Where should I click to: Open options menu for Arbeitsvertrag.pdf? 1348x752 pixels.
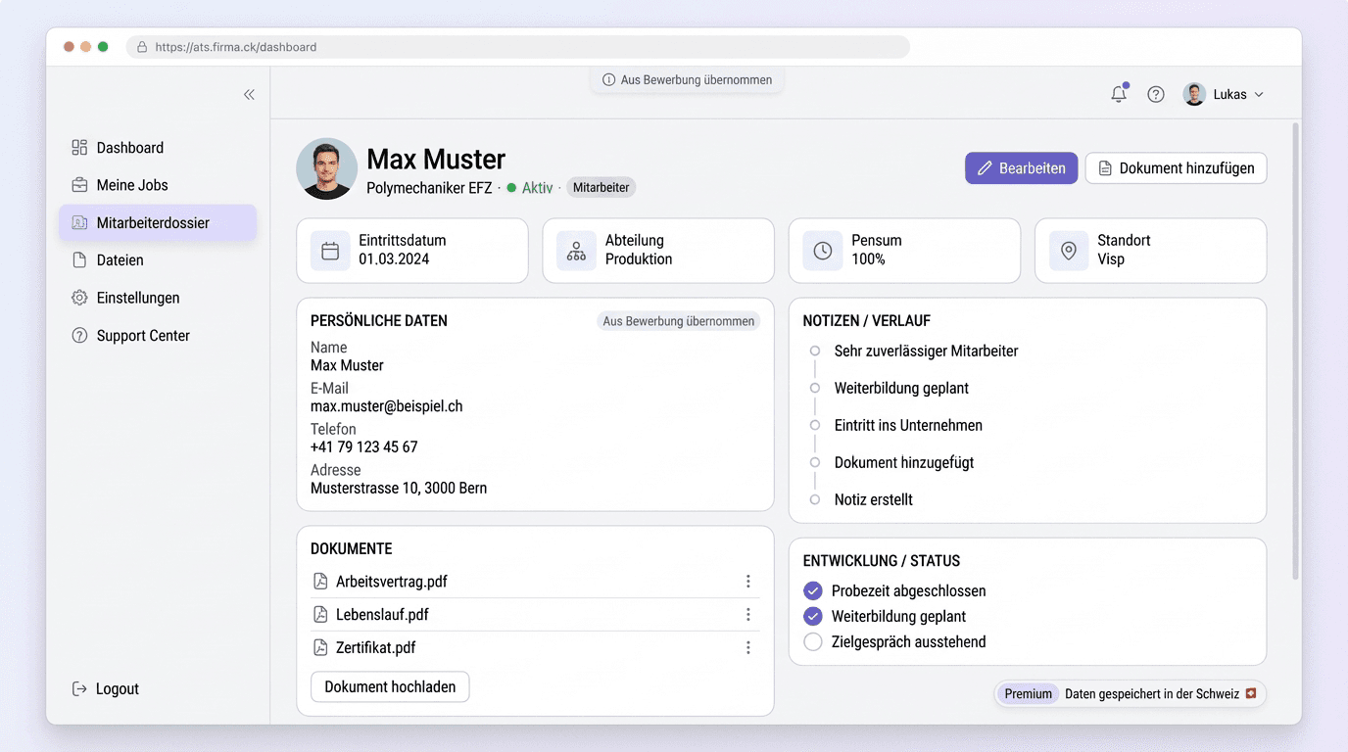click(x=747, y=582)
